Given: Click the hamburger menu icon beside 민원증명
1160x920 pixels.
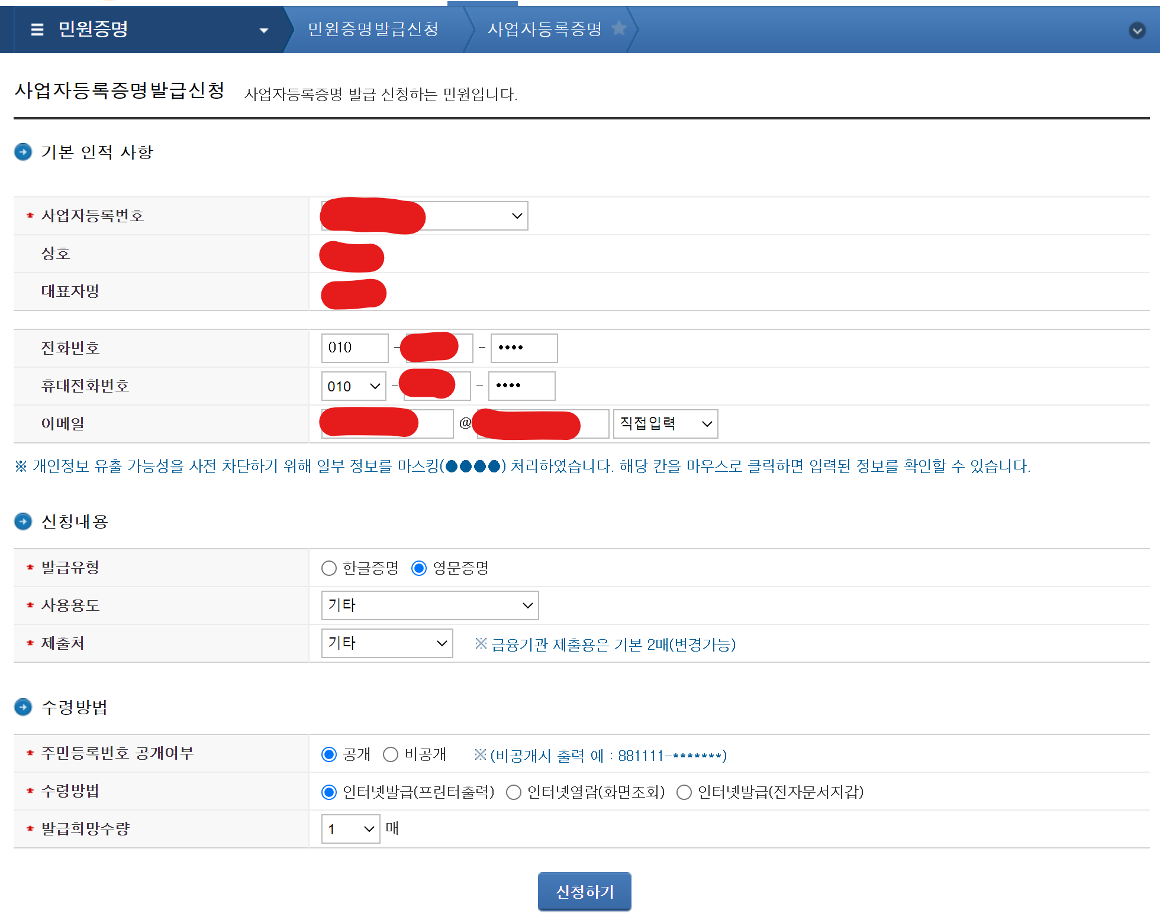Looking at the screenshot, I should click(37, 29).
